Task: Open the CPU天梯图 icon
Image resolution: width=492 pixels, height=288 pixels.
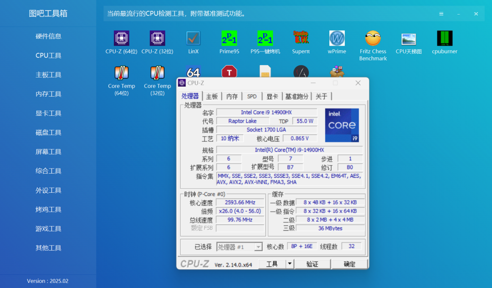Action: coord(409,39)
